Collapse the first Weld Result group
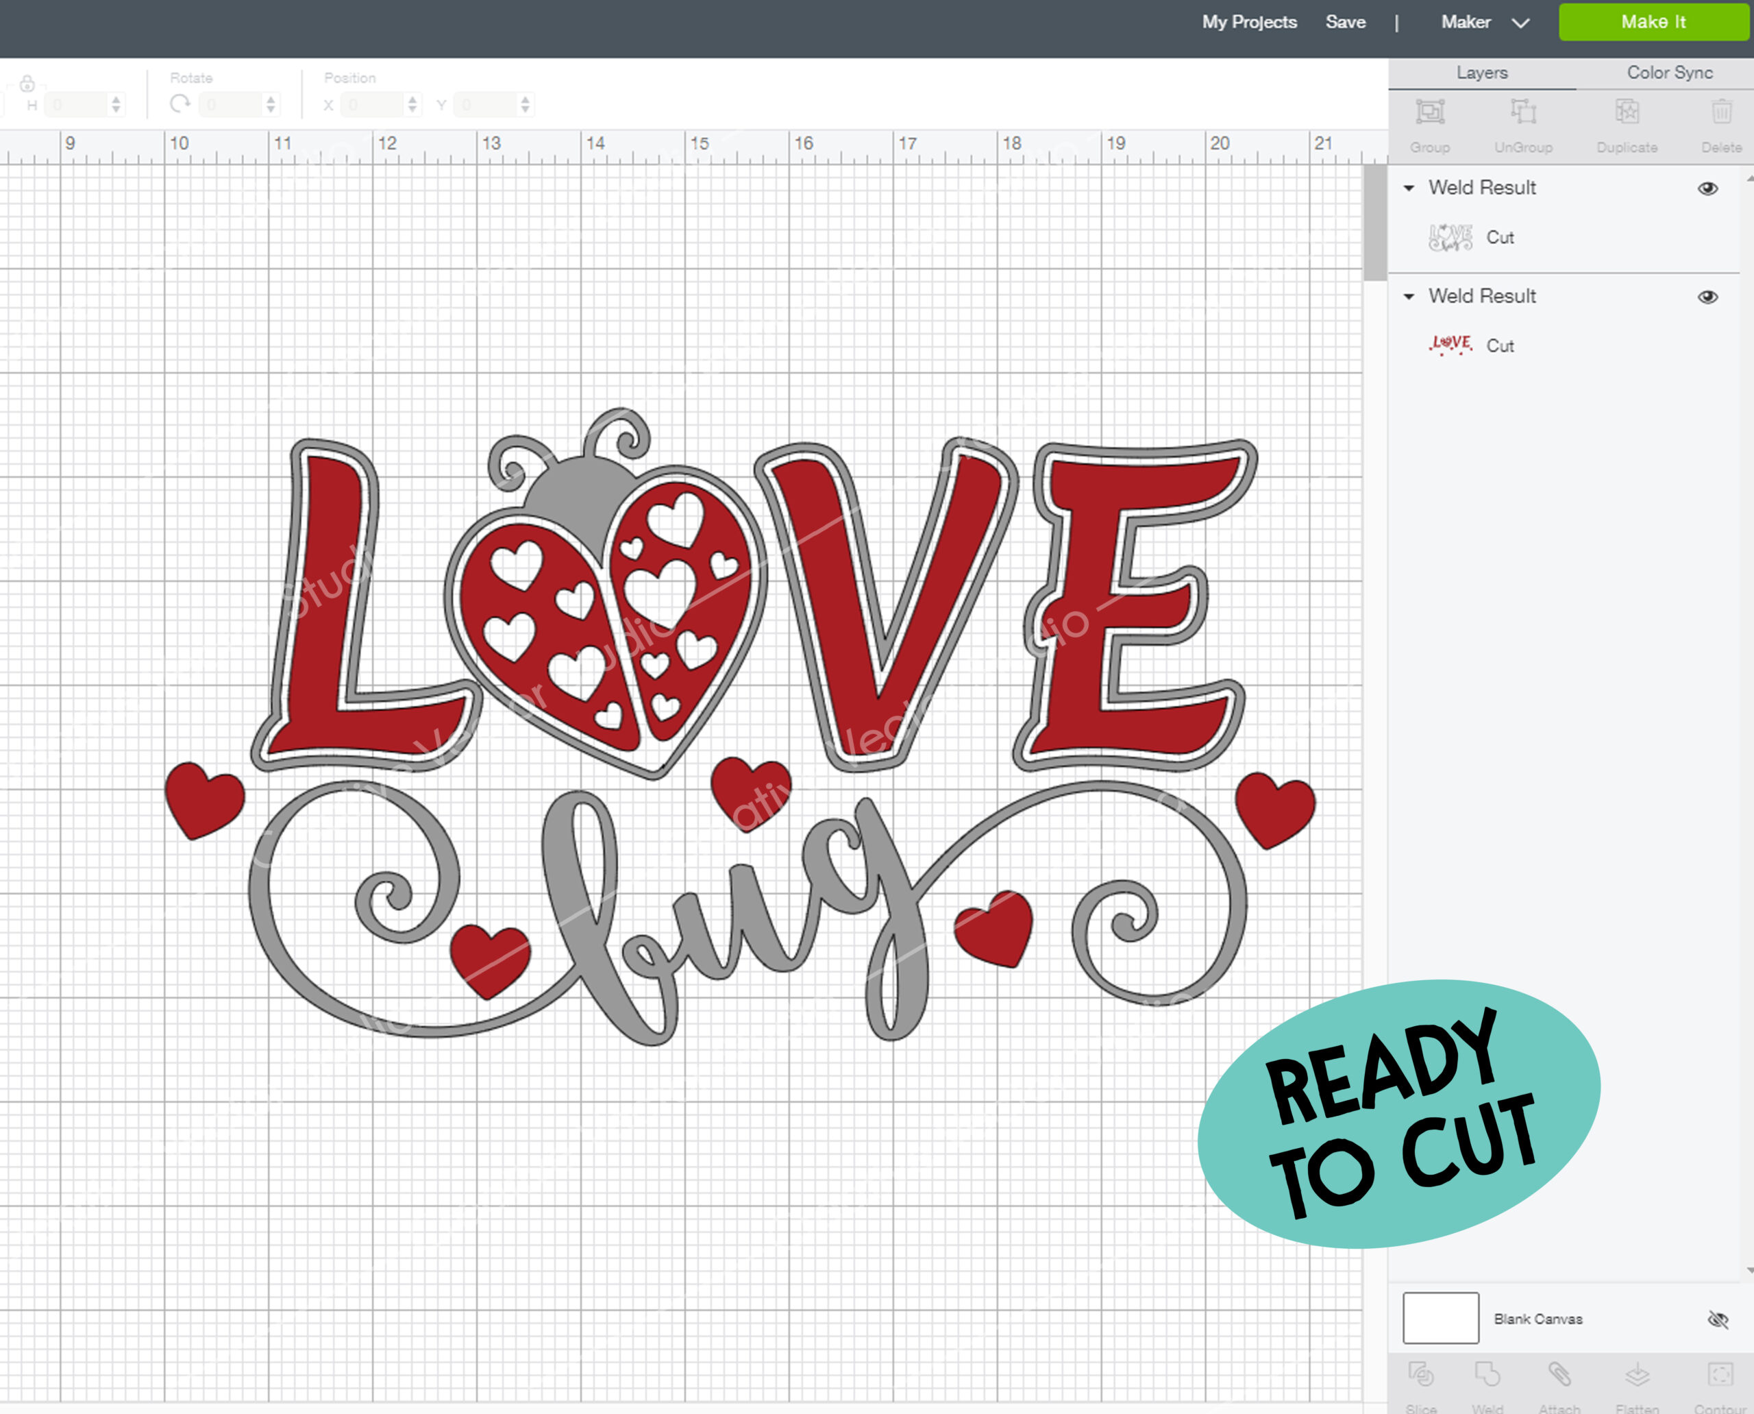Viewport: 1754px width, 1414px height. tap(1409, 188)
